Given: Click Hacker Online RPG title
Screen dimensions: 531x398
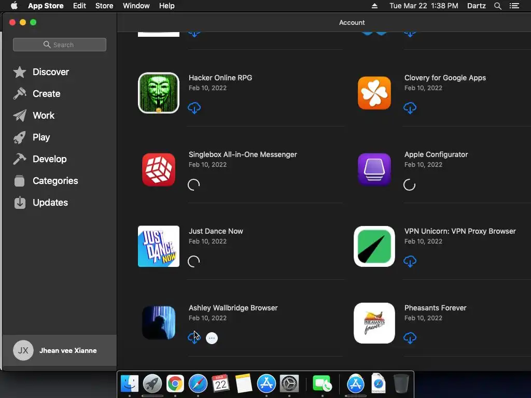Looking at the screenshot, I should coord(220,78).
